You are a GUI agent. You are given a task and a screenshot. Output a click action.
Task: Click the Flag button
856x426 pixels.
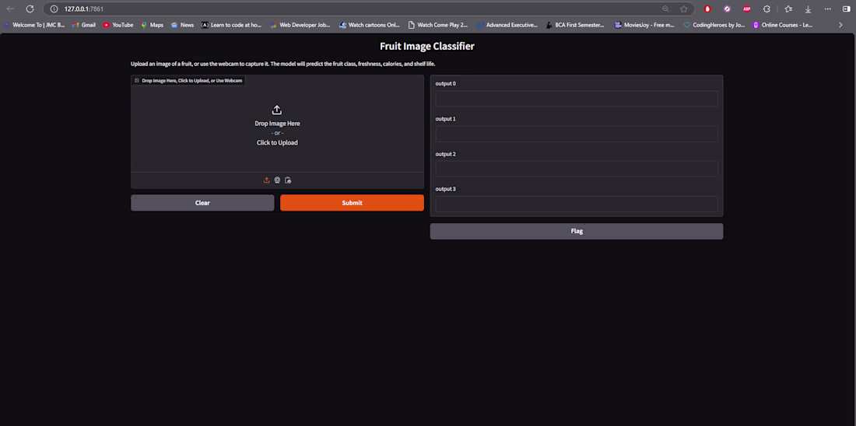click(577, 232)
